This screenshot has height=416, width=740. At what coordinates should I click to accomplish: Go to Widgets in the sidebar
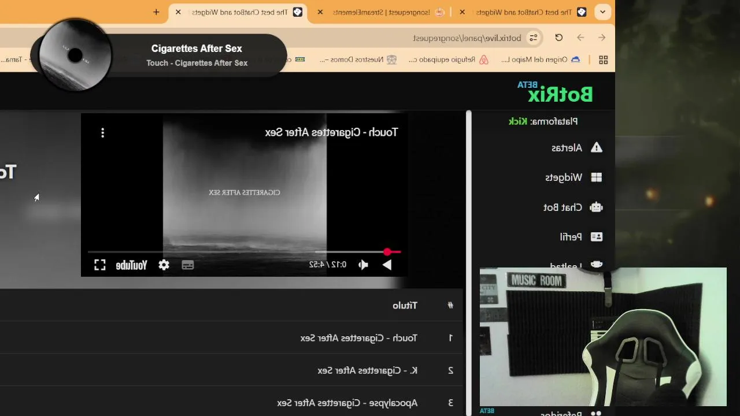point(564,177)
